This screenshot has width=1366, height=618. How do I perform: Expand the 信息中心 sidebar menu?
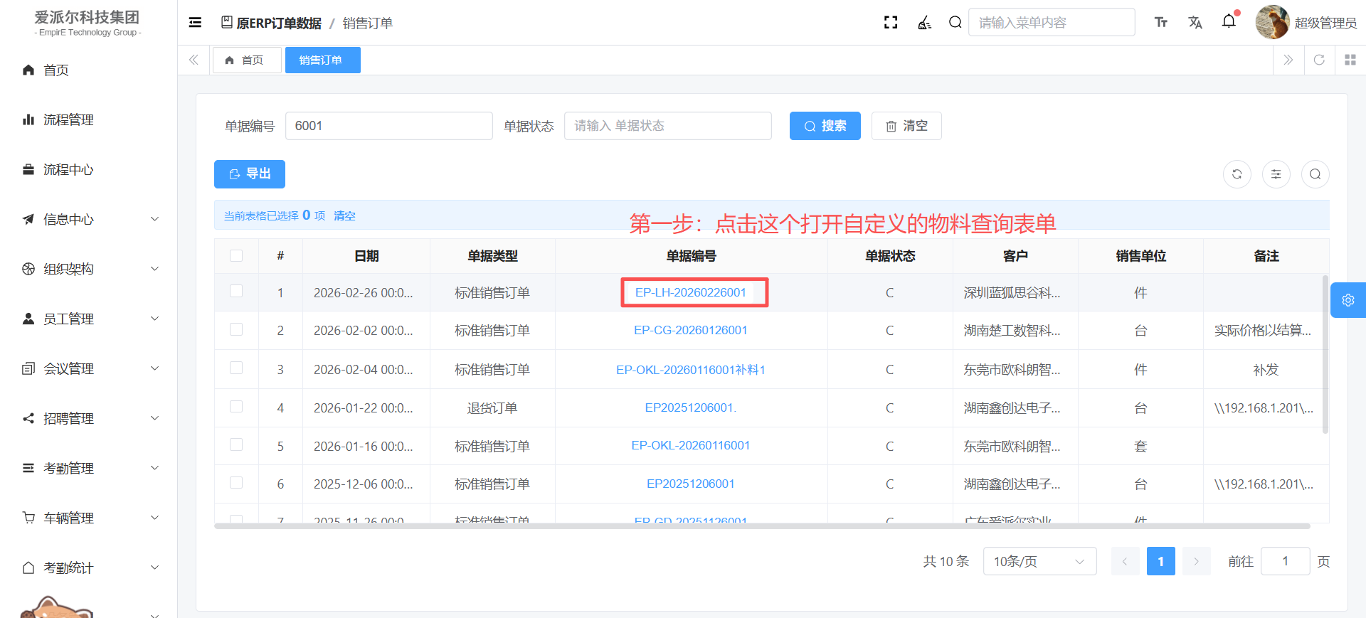pos(89,219)
